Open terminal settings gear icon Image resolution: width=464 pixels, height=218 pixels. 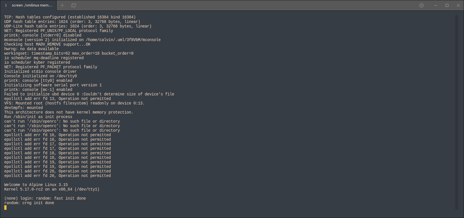pyautogui.click(x=422, y=5)
